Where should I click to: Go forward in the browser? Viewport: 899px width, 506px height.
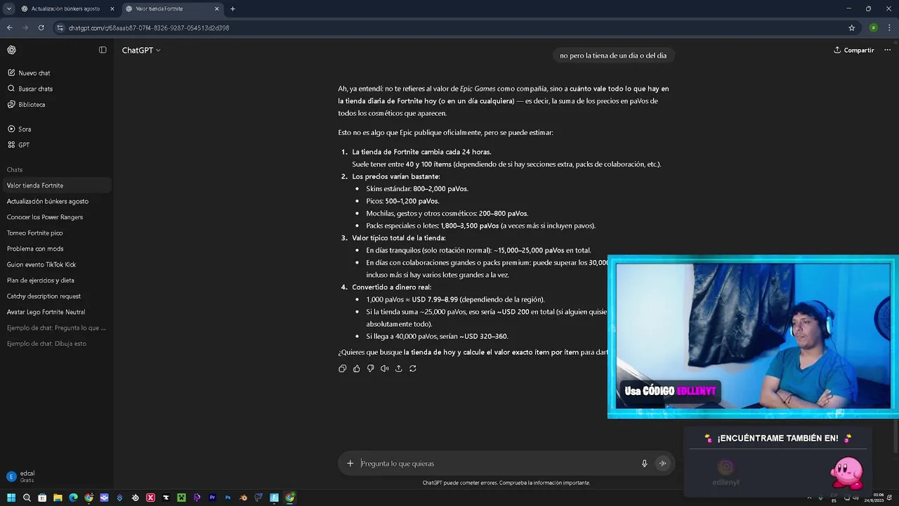pos(25,27)
